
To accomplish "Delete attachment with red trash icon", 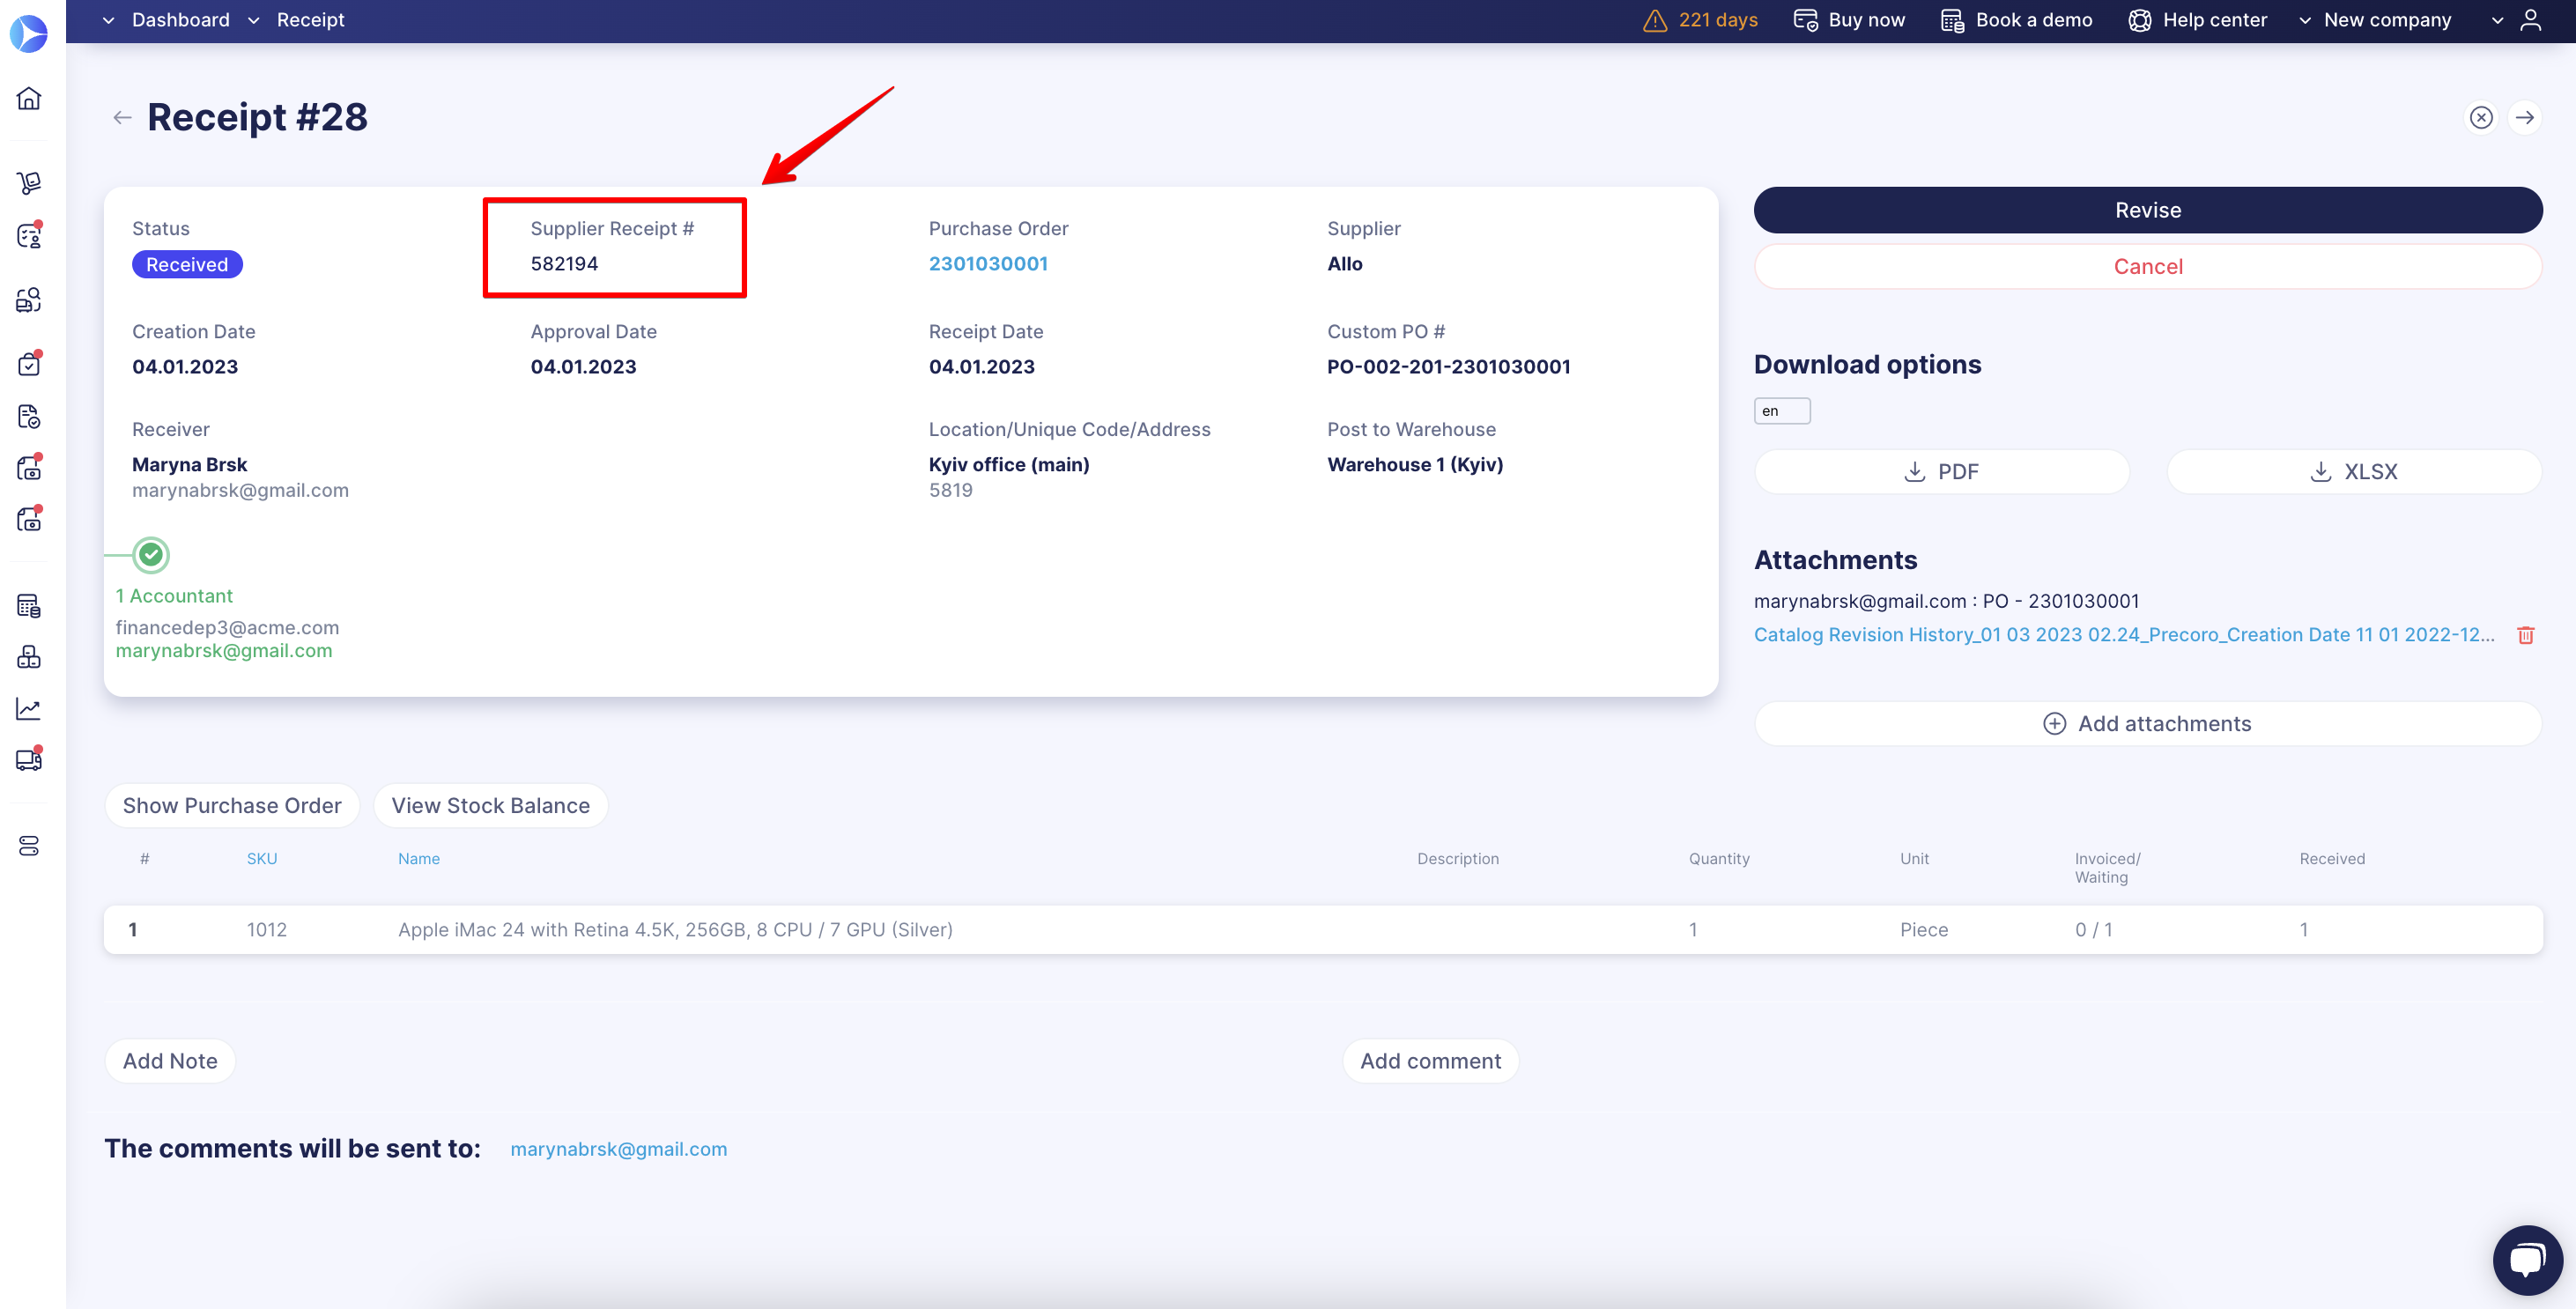I will (2525, 635).
